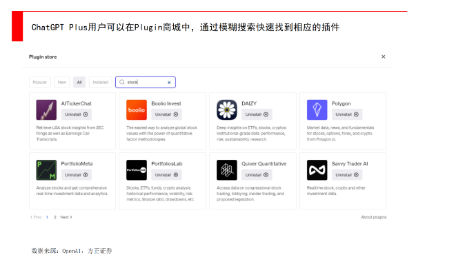Viewport: 465px width, 266px height.
Task: Click the Savvy Trader AI logo
Action: pos(317,170)
